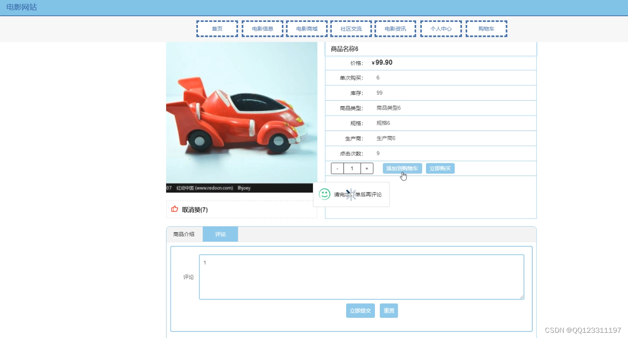Open 电影资讯 section
The width and height of the screenshot is (628, 338).
396,29
